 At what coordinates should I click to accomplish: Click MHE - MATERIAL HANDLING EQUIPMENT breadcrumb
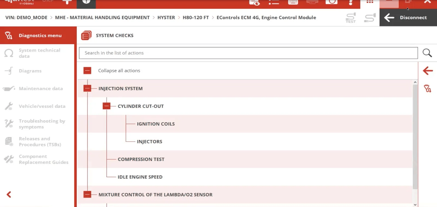[x=102, y=17]
